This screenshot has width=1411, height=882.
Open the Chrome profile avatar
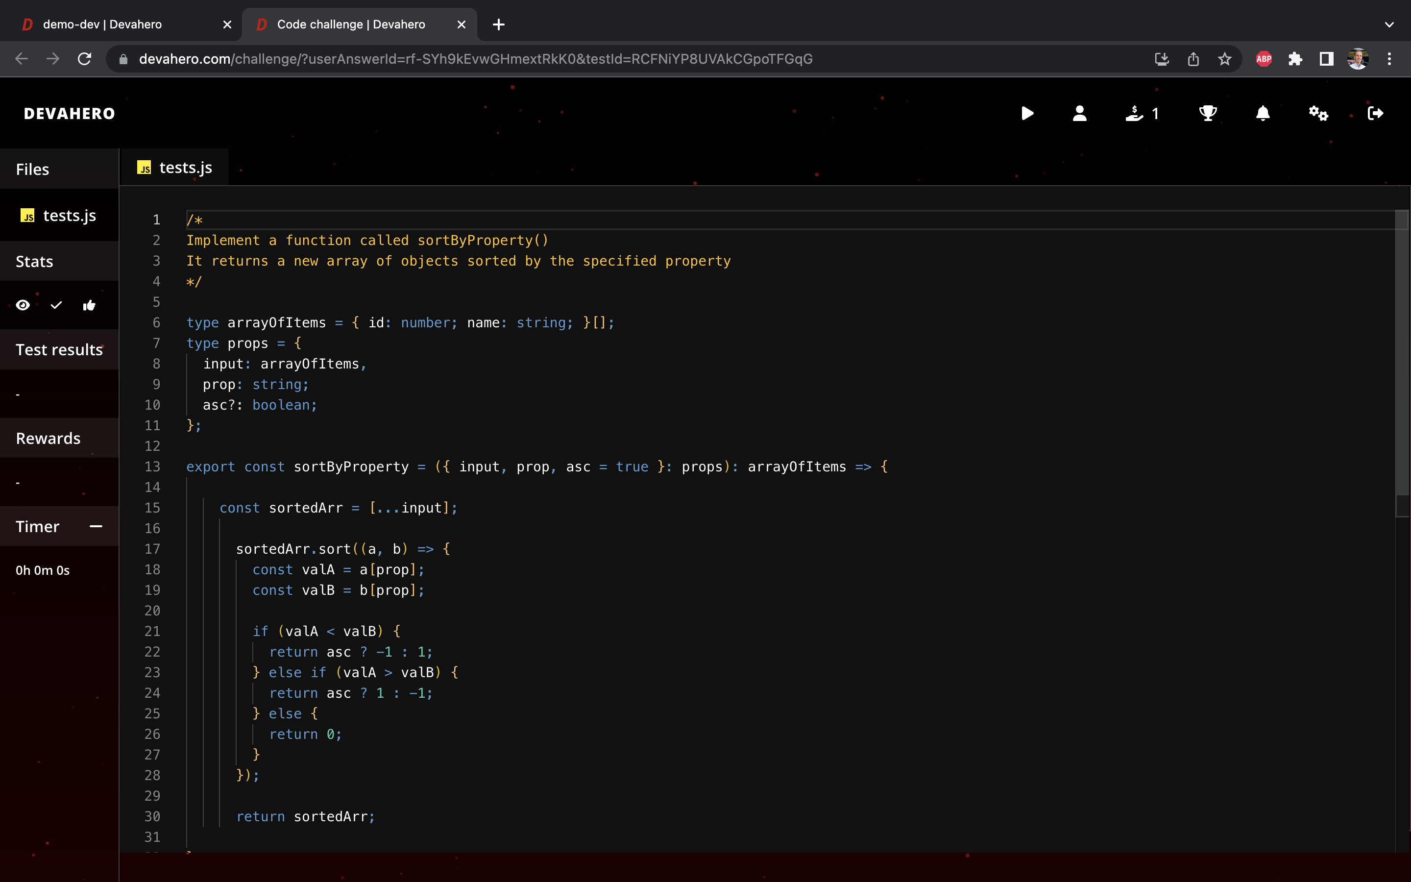1358,59
